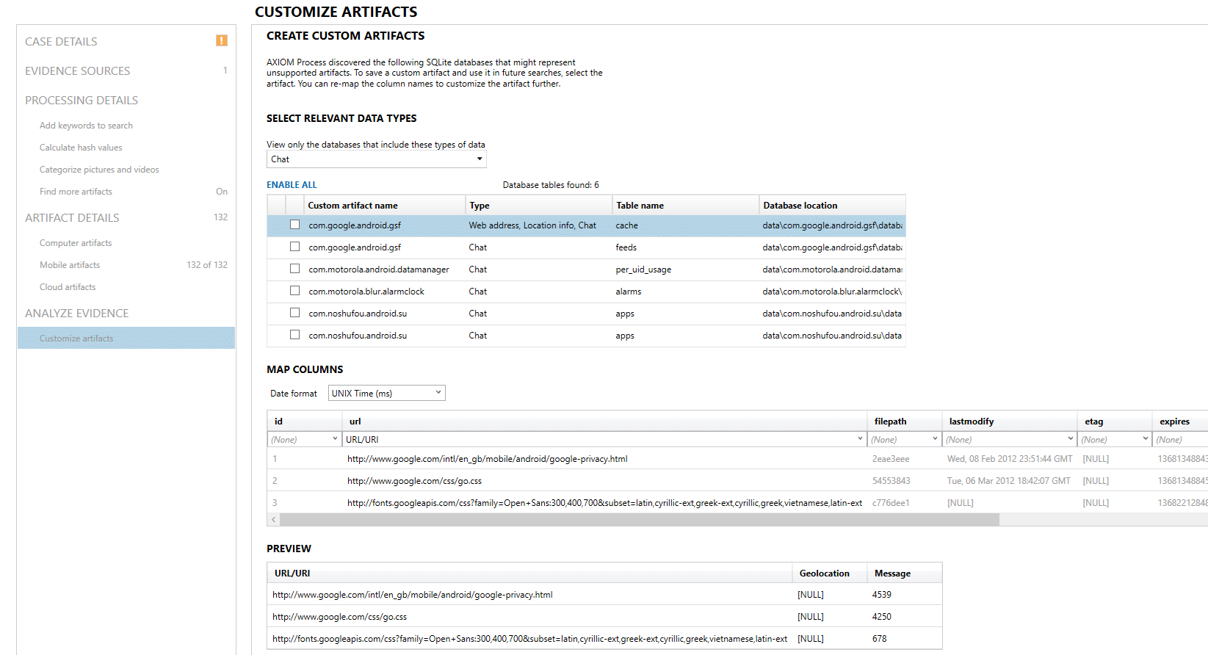1208x655 pixels.
Task: Open Cloud artifacts
Action: pos(68,287)
